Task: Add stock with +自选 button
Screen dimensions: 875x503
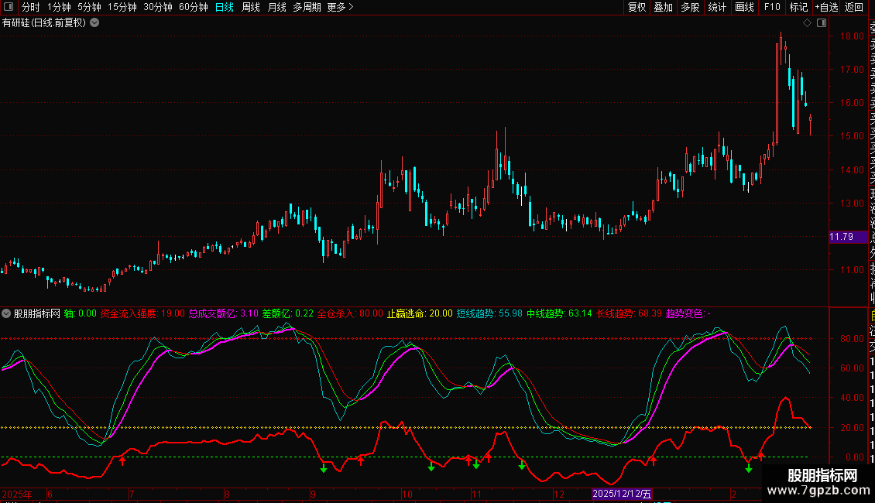Action: pyautogui.click(x=826, y=7)
